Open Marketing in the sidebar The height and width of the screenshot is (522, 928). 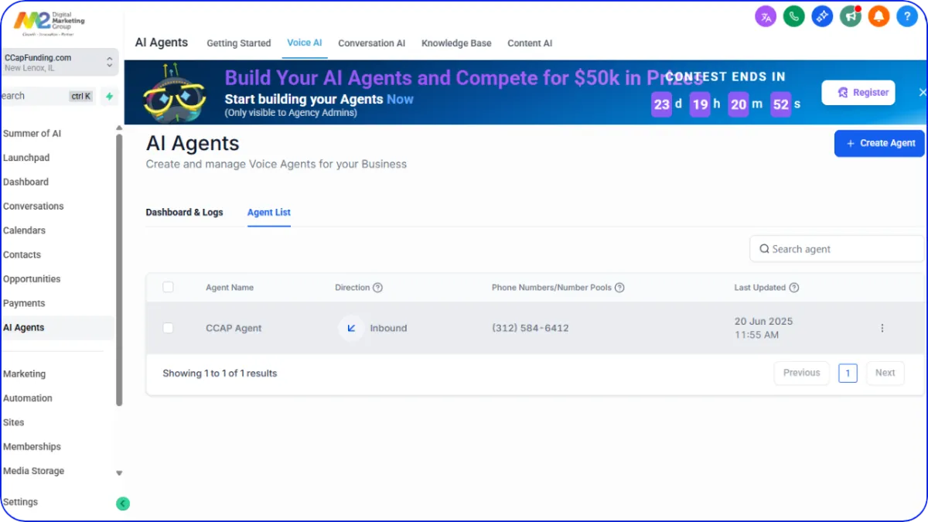[x=24, y=374]
